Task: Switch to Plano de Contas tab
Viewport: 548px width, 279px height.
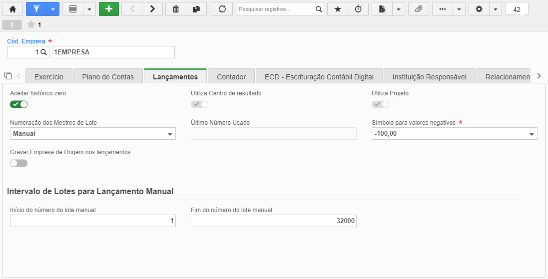Action: tap(108, 77)
